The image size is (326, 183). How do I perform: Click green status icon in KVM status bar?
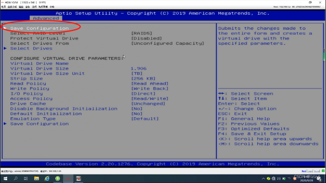(323, 171)
